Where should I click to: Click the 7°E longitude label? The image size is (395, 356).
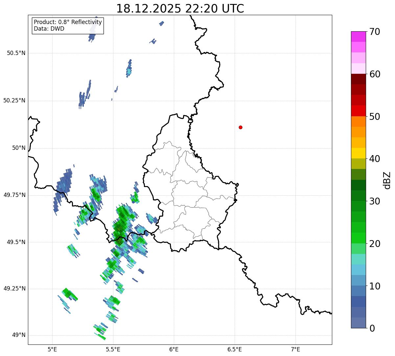[295, 349]
